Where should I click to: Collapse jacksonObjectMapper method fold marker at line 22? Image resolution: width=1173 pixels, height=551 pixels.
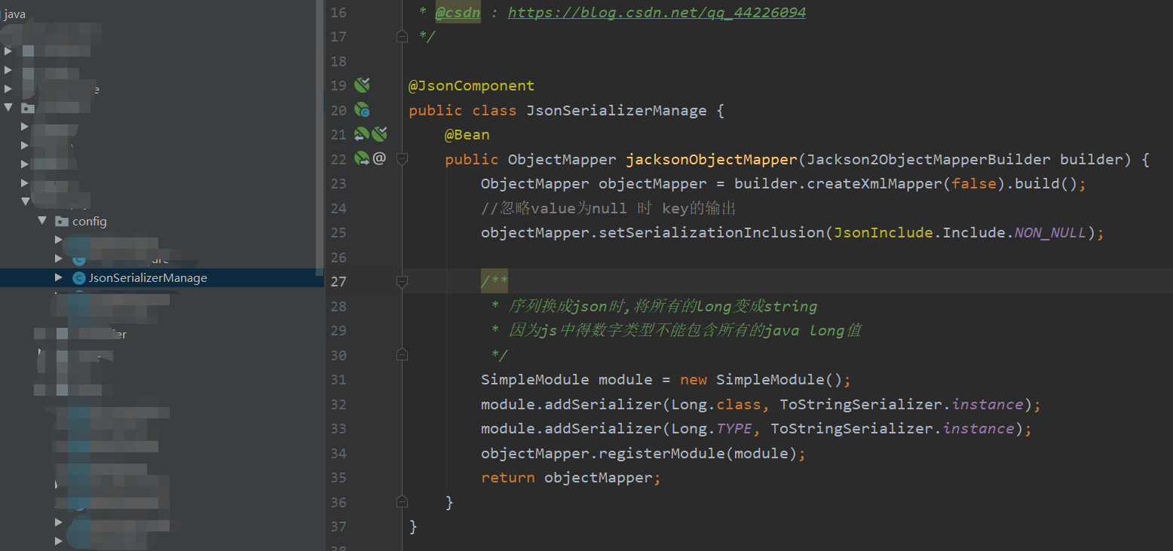click(402, 159)
